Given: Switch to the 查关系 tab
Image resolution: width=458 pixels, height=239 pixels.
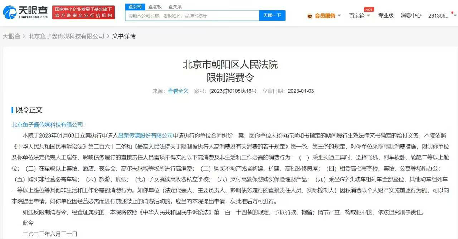Looking at the screenshot, I should [x=175, y=6].
